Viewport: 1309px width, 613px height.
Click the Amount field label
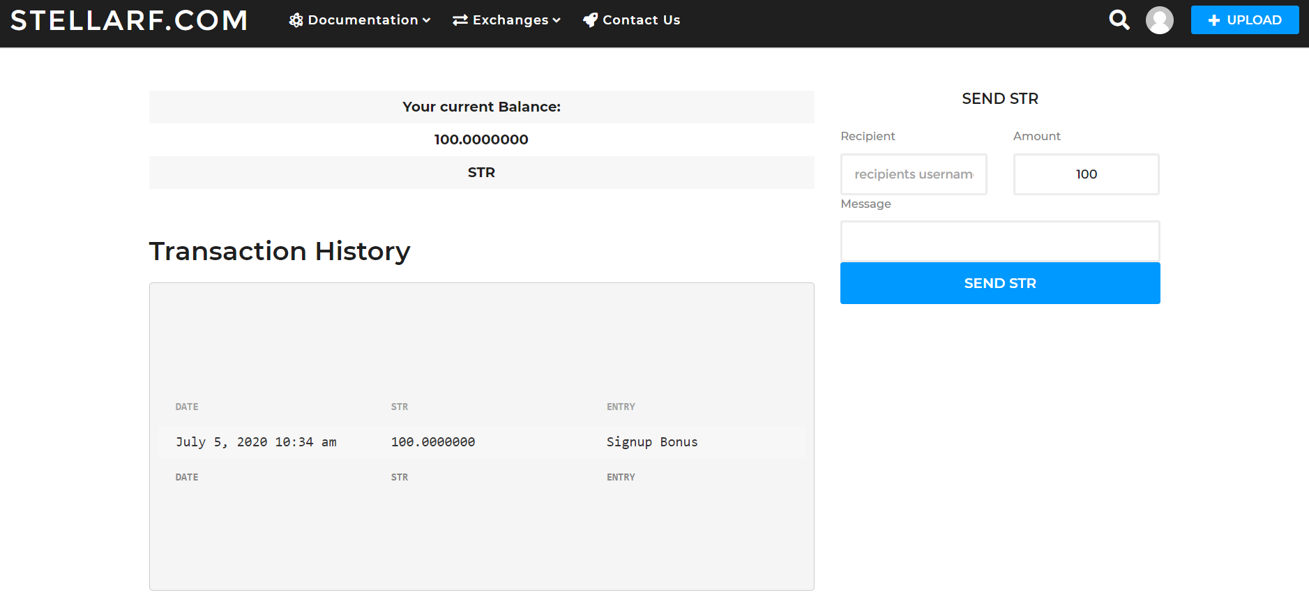point(1037,136)
